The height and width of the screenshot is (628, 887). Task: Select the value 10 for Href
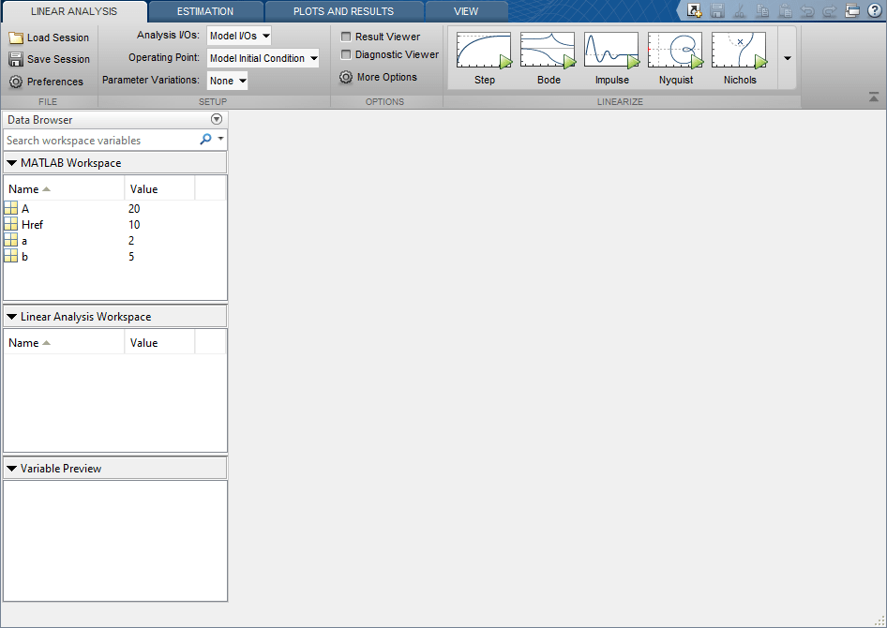pos(134,224)
